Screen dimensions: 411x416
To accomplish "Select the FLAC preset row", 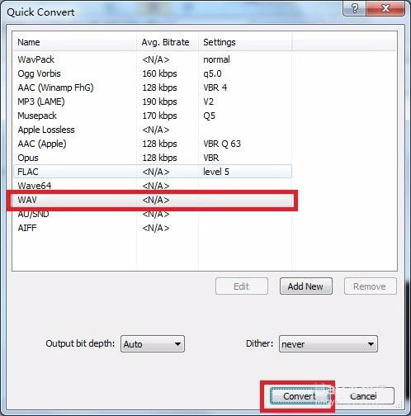I will point(153,172).
